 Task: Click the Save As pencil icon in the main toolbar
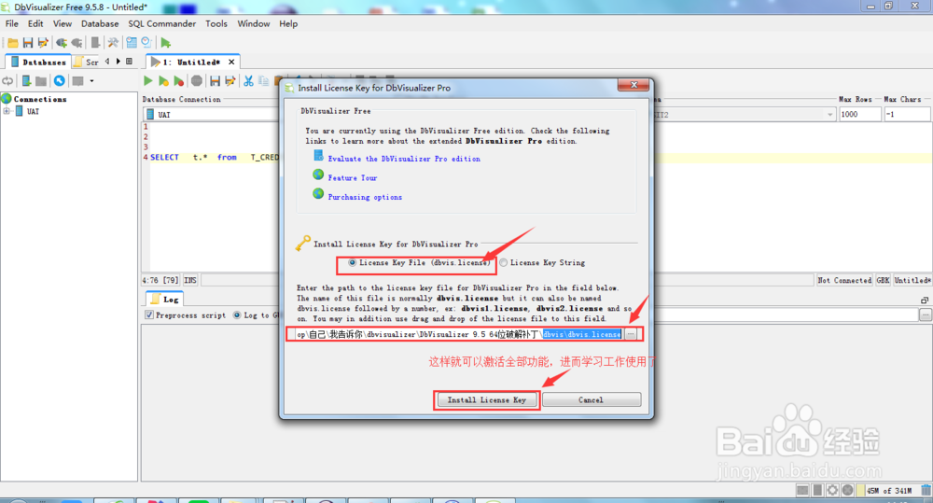click(43, 43)
